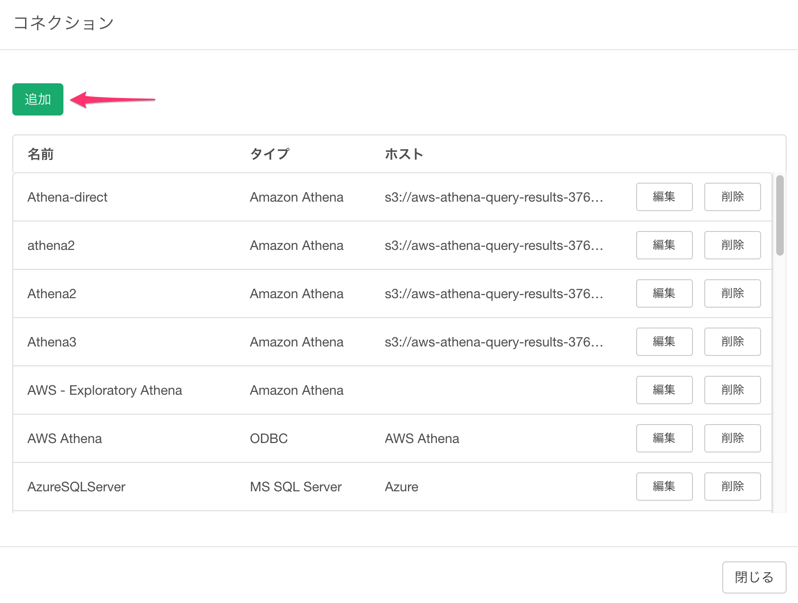Click the 閉じる button
Viewport: 798px width, 603px height.
pyautogui.click(x=754, y=577)
